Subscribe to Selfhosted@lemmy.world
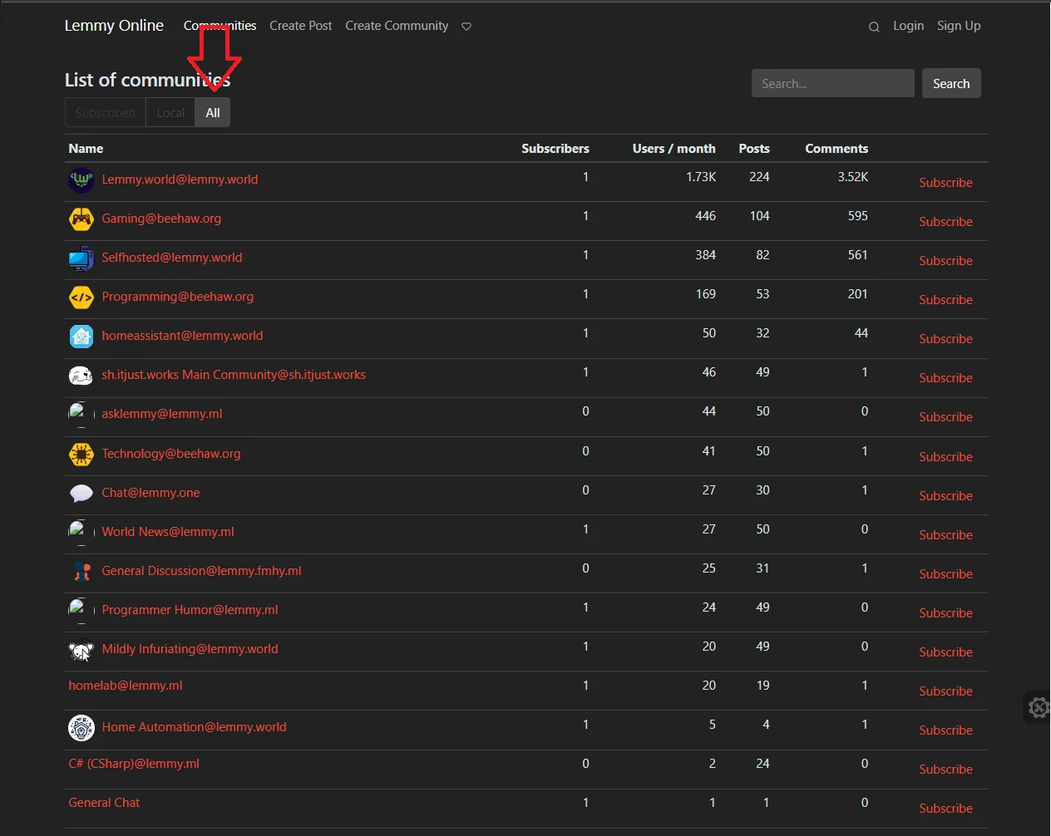Screen dimensions: 1051x836 tap(945, 261)
